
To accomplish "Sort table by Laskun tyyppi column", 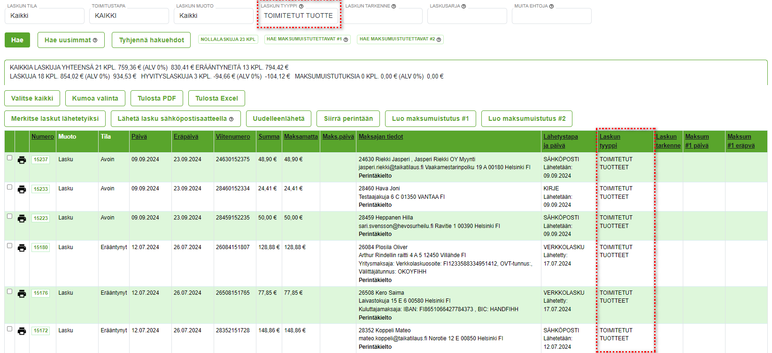I will pos(610,141).
